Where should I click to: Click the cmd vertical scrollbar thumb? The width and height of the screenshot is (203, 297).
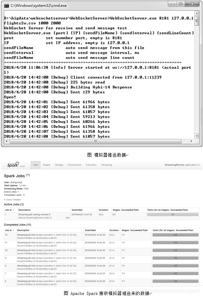pos(197,21)
